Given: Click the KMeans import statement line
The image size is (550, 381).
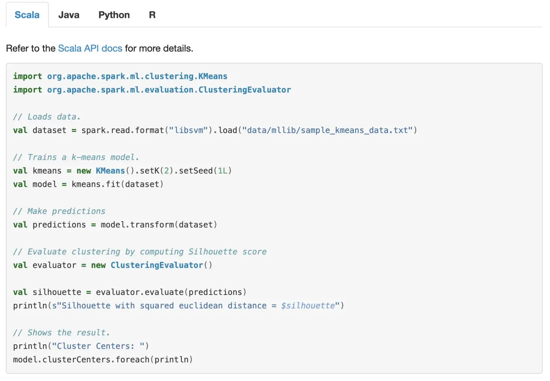Looking at the screenshot, I should point(120,76).
